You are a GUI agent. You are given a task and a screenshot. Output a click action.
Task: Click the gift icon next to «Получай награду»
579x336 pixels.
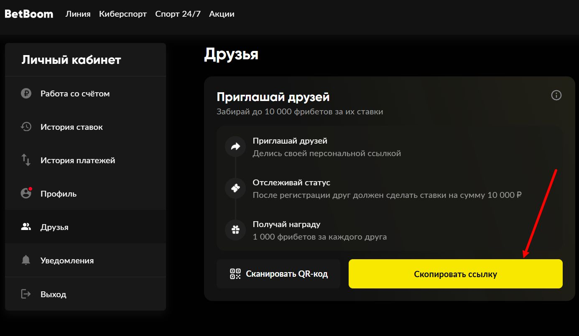coord(235,230)
